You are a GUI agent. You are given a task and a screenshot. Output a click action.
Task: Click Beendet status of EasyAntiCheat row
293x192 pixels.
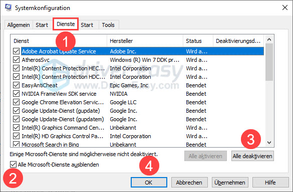(196, 85)
